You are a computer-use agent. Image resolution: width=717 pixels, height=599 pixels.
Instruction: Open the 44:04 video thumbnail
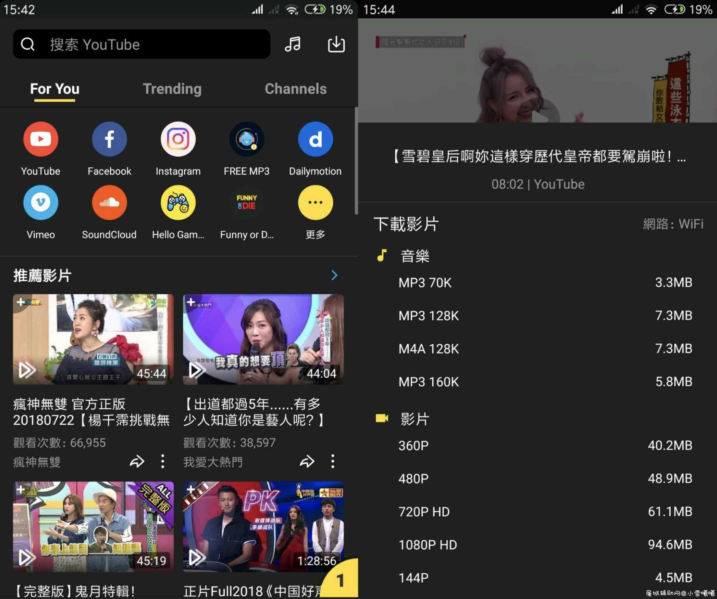[263, 339]
